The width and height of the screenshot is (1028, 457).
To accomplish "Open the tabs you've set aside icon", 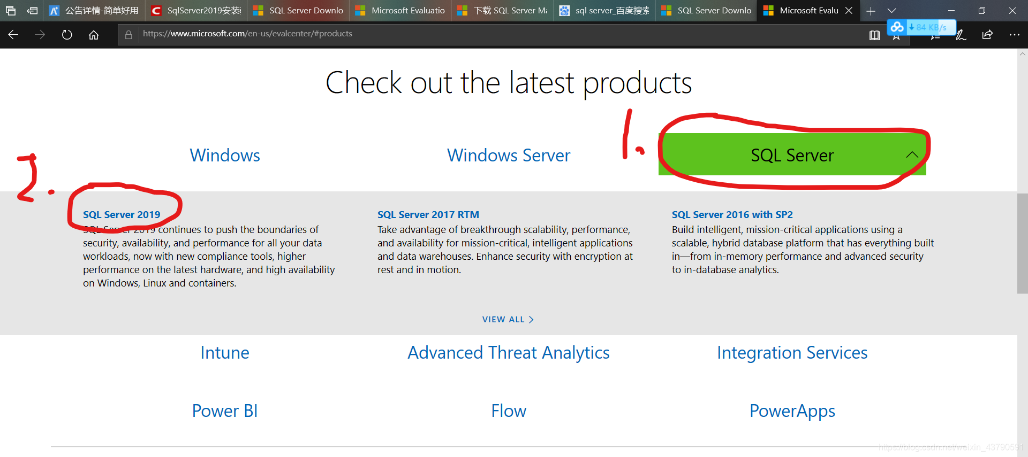I will point(11,11).
